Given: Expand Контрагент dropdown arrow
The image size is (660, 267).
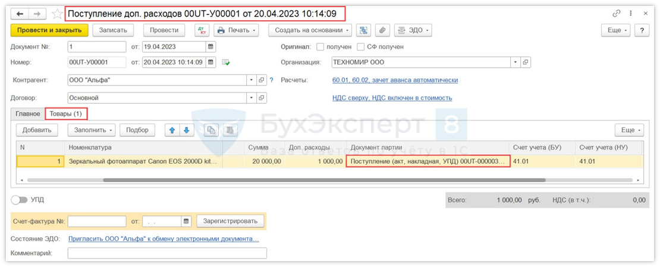Looking at the screenshot, I should tap(252, 80).
